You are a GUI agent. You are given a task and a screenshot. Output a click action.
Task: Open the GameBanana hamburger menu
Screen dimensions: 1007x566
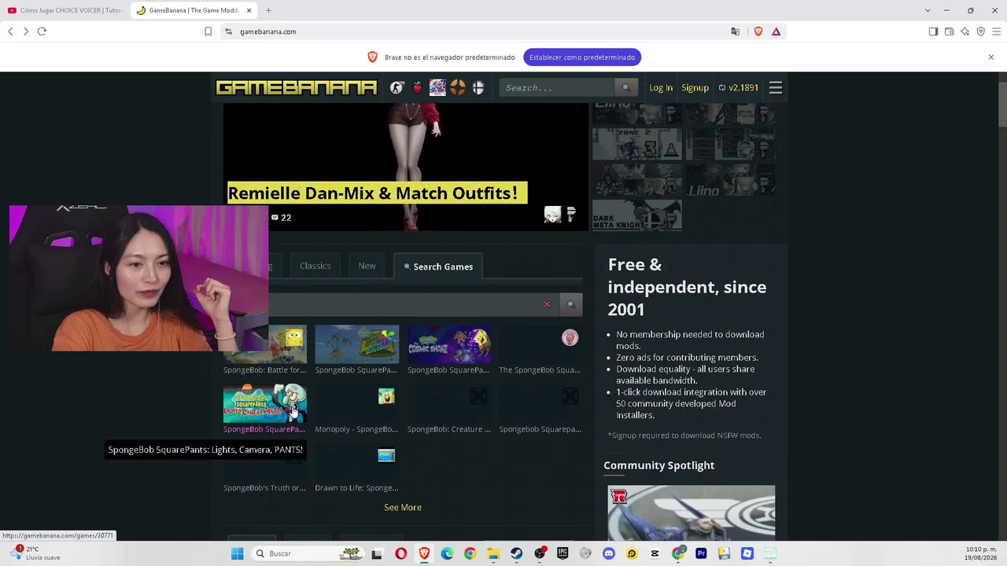776,88
